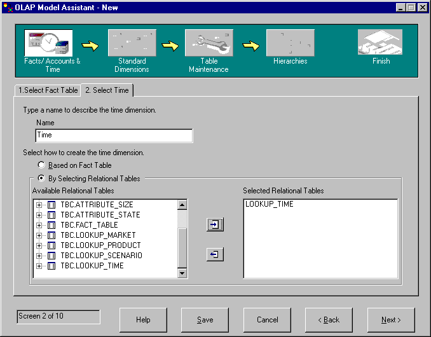Expand the TBC.LOOKUP_TIME node

pos(39,266)
